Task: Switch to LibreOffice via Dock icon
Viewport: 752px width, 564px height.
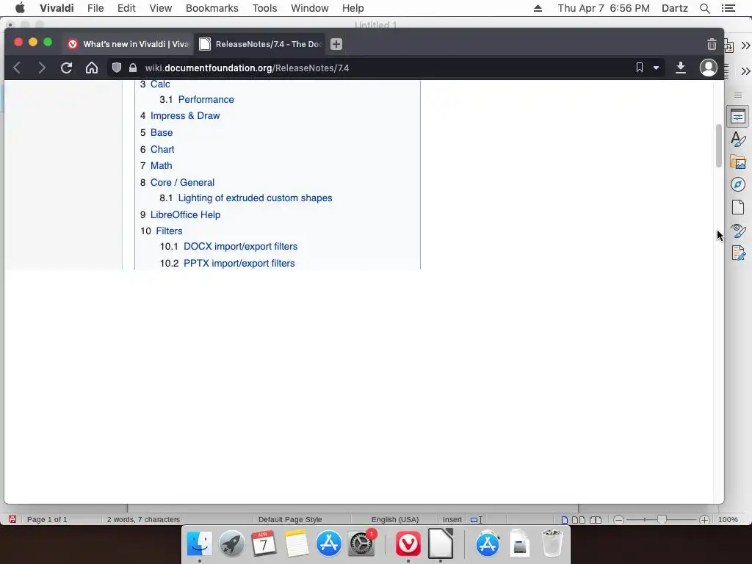Action: click(441, 544)
